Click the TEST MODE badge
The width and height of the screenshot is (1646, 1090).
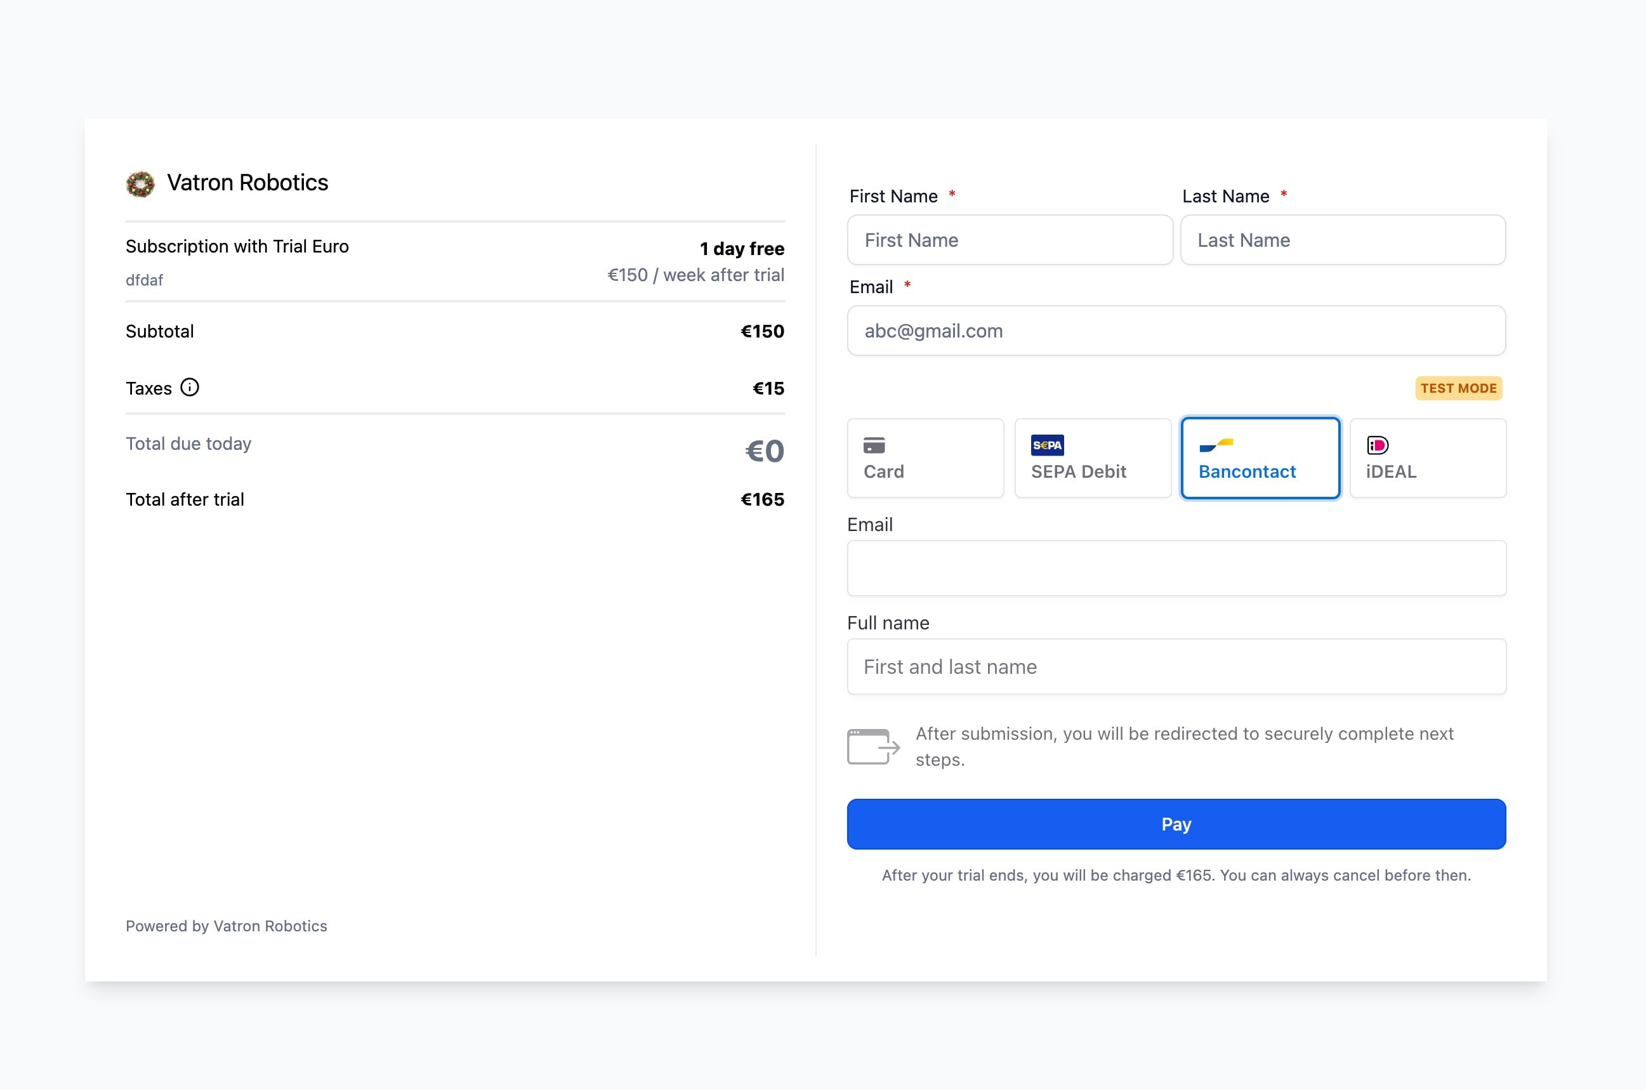1458,388
